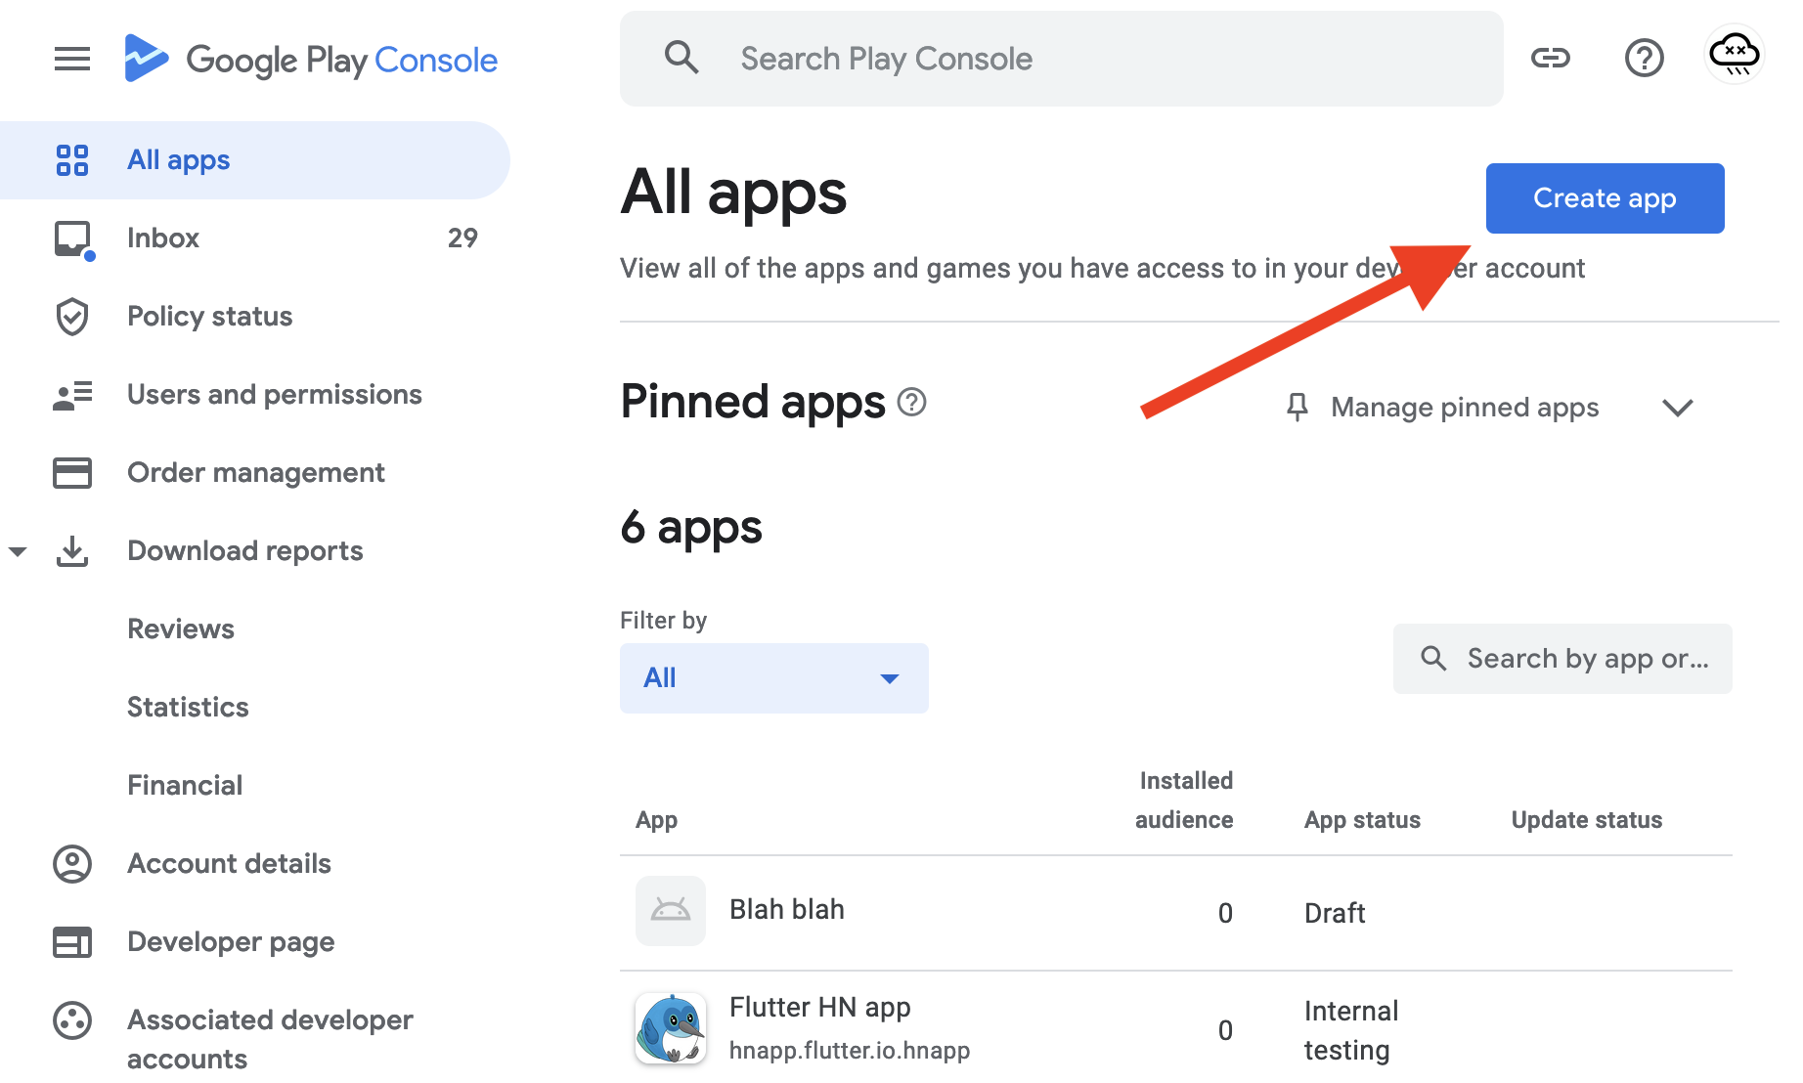Open the help question mark icon
Screen dimensions: 1803x1083
point(1645,58)
